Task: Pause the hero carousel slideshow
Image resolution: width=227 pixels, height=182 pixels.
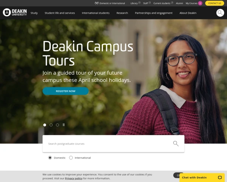Action: click(64, 125)
